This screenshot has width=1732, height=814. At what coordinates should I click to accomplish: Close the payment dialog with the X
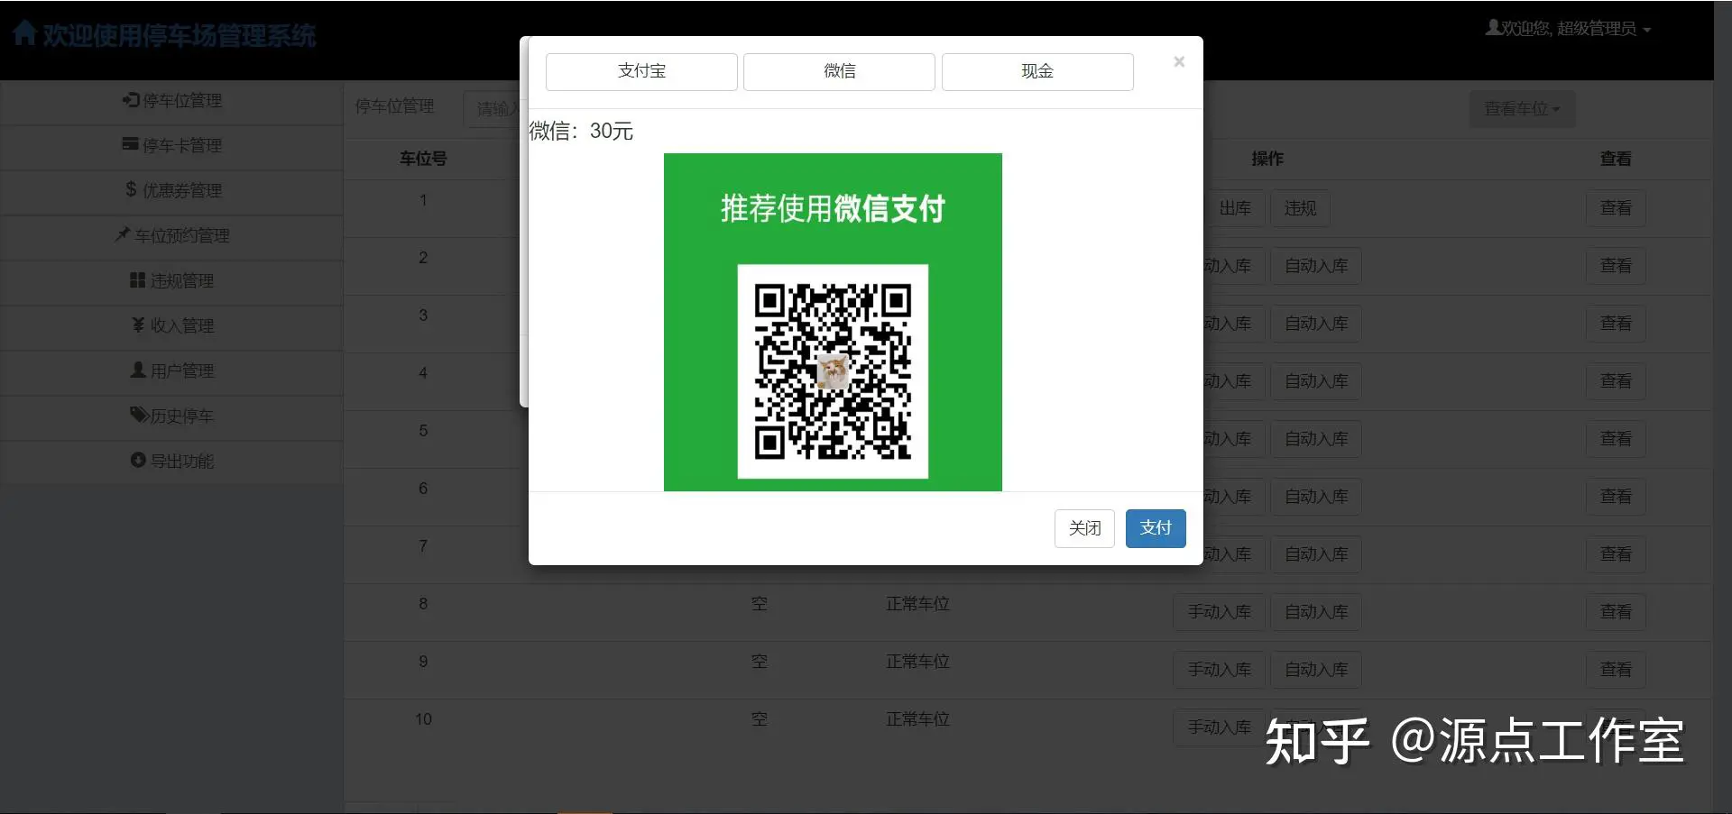(x=1179, y=61)
